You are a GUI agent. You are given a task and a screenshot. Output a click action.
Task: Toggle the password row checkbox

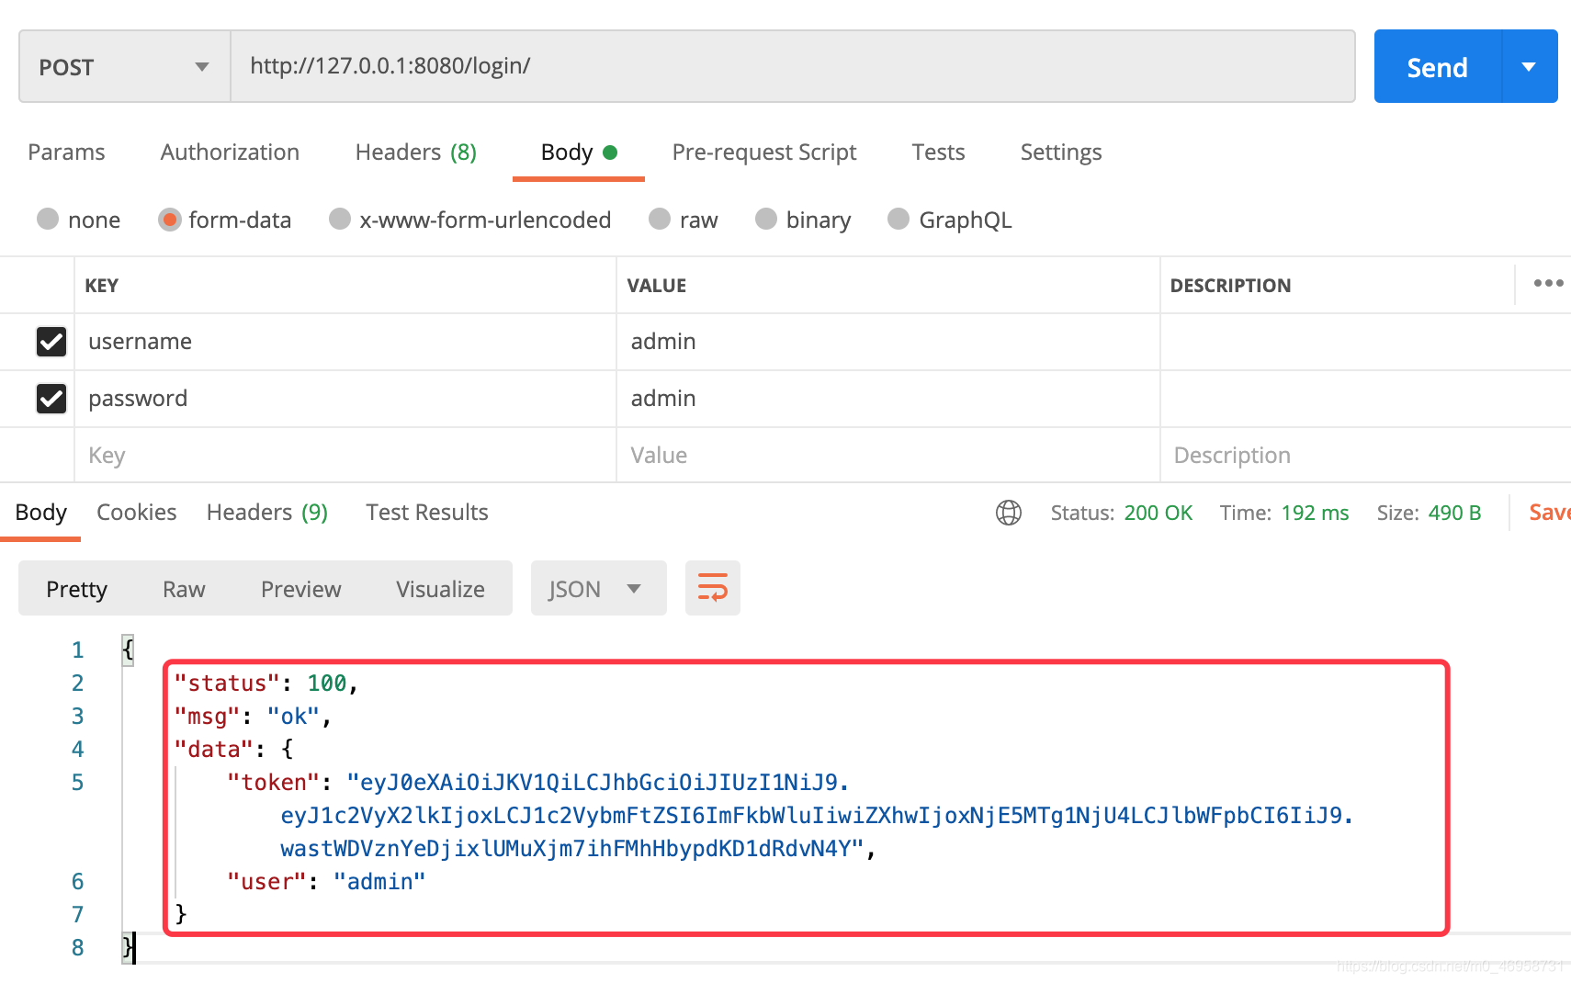point(51,399)
